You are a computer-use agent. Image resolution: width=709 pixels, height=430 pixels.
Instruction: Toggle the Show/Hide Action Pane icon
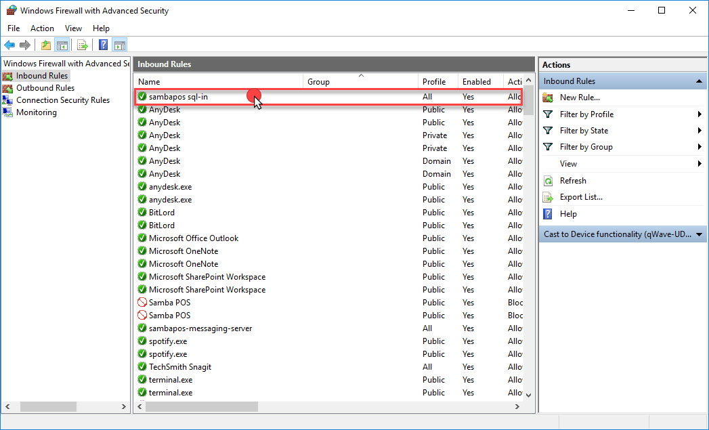[x=120, y=45]
